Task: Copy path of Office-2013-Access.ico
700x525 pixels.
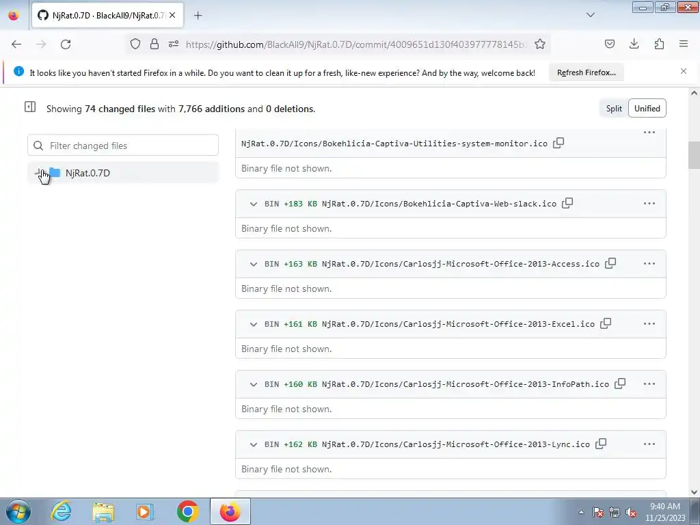Action: click(610, 263)
